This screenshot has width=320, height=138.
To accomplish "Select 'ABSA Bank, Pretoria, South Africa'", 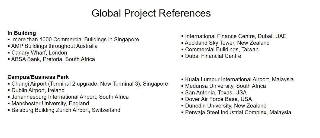I will click(53, 59).
